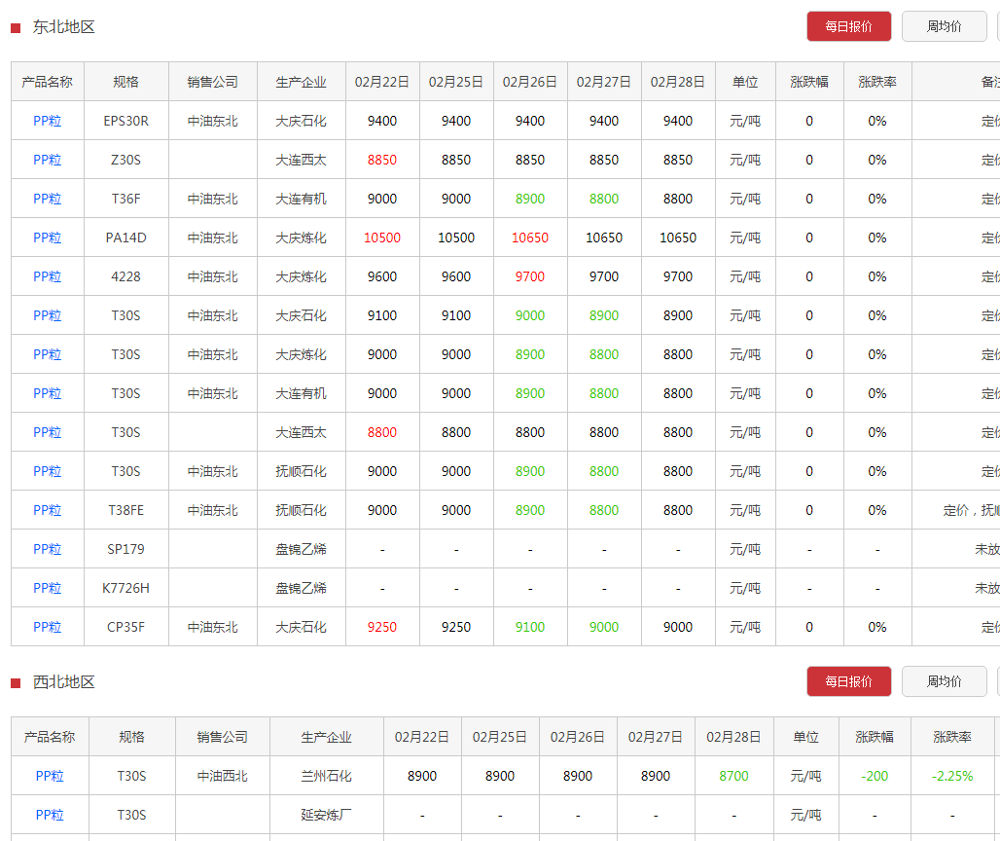Open PP粒 link in the 兰州石化 row
Image resolution: width=1000 pixels, height=841 pixels.
point(50,776)
